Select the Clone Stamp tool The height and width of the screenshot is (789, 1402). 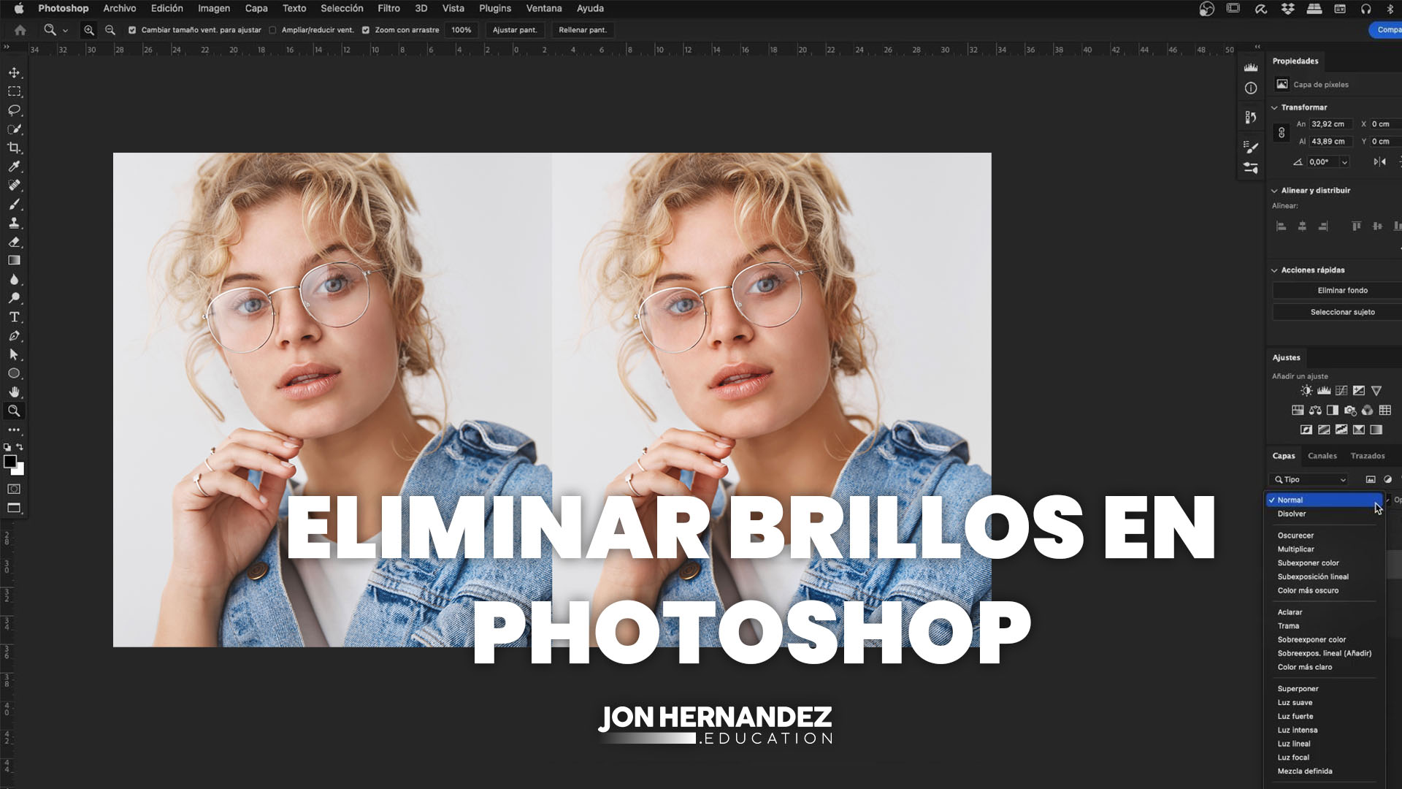coord(14,223)
